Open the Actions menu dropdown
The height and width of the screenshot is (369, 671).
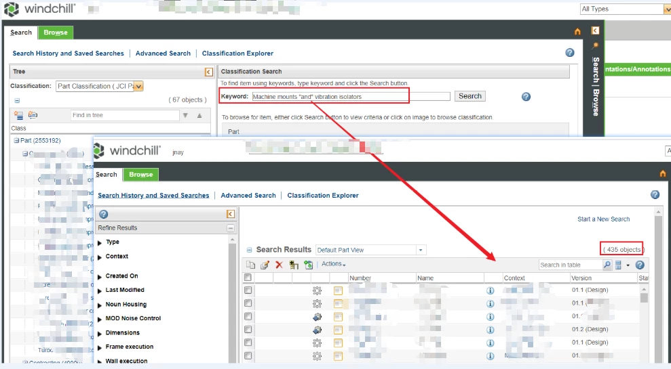coord(334,264)
